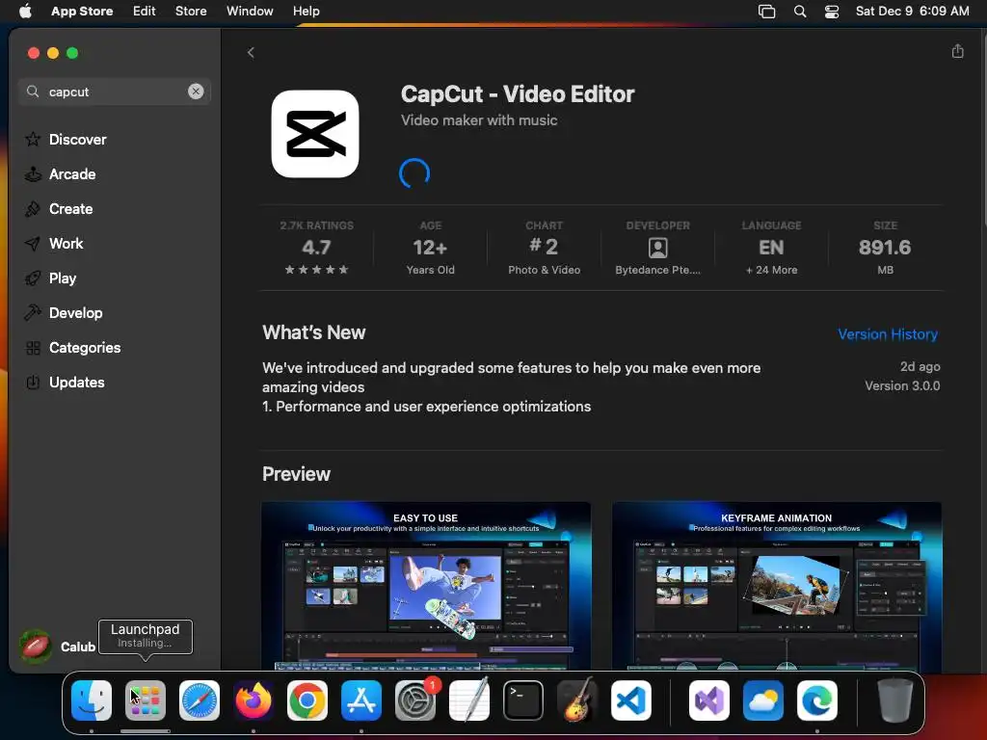Viewport: 987px width, 740px height.
Task: Launch GarageBand from the Dock
Action: (577, 700)
